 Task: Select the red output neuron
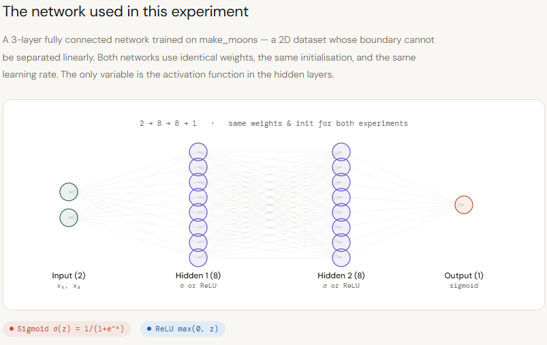point(463,204)
